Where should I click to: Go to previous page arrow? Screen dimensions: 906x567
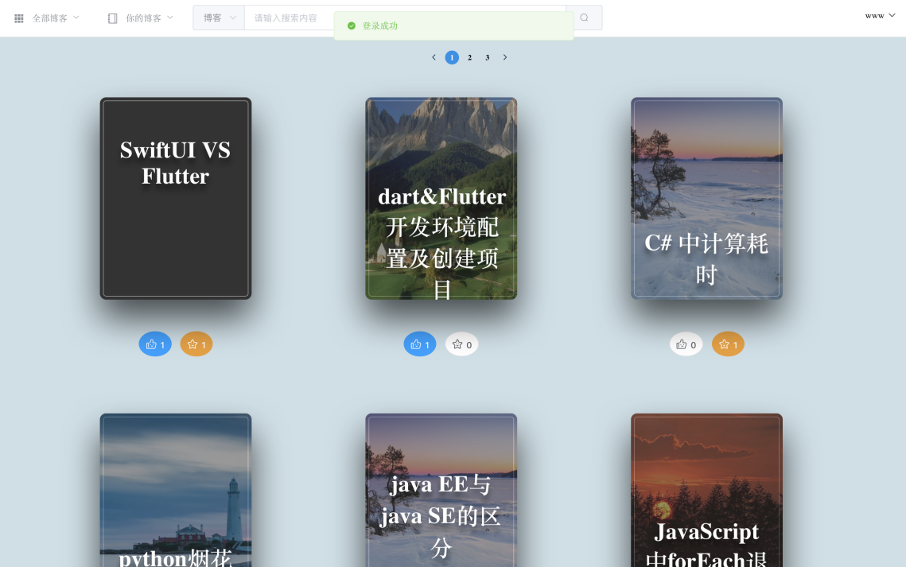[434, 57]
